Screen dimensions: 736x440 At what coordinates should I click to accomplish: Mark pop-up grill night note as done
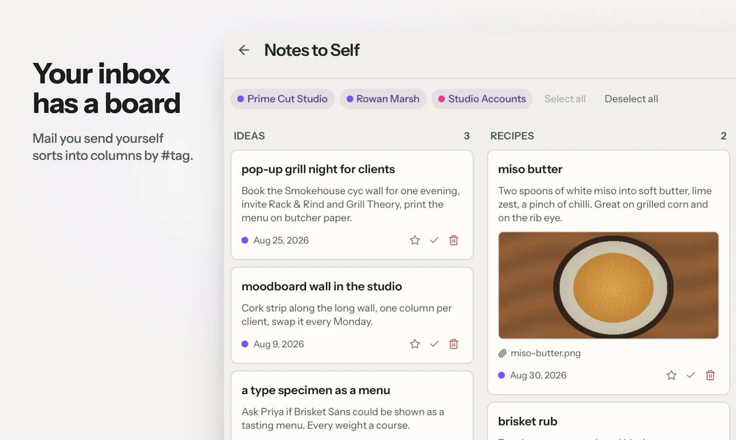tap(434, 240)
